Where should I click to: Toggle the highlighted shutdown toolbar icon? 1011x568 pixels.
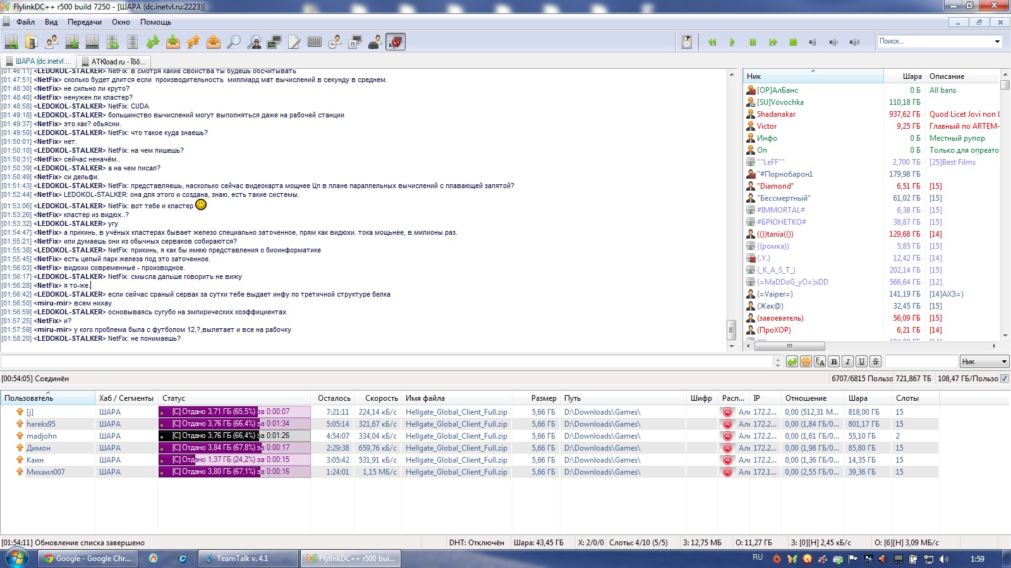point(396,42)
